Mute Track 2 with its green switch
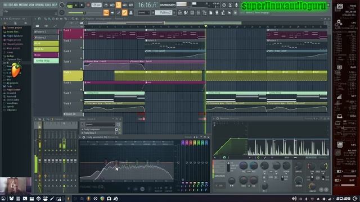 (x=81, y=48)
